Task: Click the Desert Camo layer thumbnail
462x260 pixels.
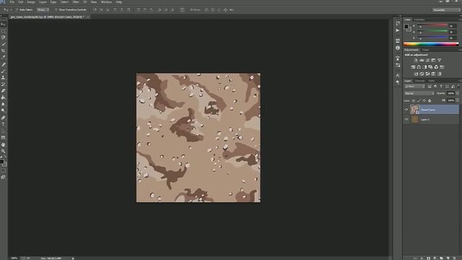Action: 414,110
